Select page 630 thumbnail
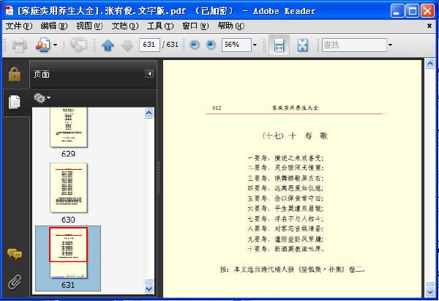This screenshot has height=301, width=439. [x=69, y=187]
